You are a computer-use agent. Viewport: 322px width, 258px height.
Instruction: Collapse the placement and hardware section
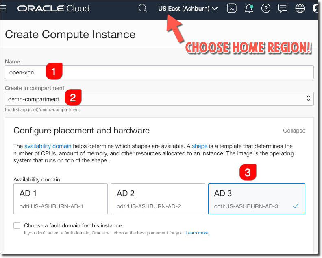[x=294, y=131]
